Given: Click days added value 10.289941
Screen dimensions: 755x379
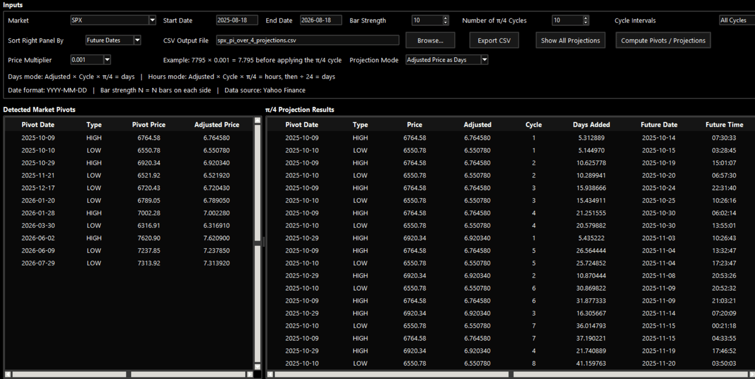Looking at the screenshot, I should point(591,175).
